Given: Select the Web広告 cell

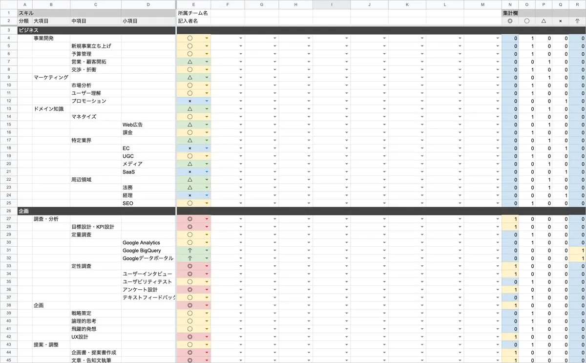Looking at the screenshot, I should point(148,125).
